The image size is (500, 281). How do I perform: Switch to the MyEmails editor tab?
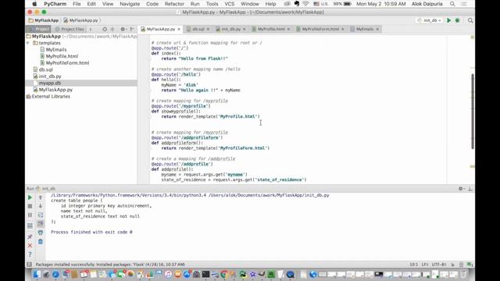click(x=365, y=29)
